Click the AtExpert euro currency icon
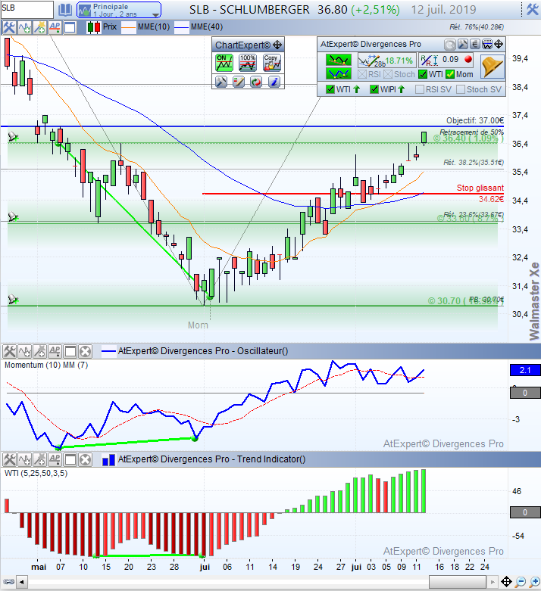The width and height of the screenshot is (541, 591). coord(475,45)
